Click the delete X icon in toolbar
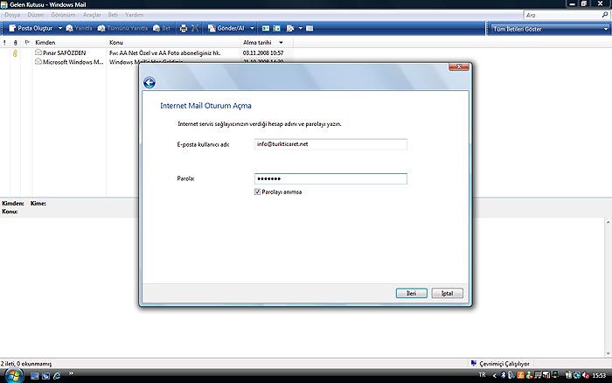Image resolution: width=612 pixels, height=383 pixels. click(x=195, y=28)
